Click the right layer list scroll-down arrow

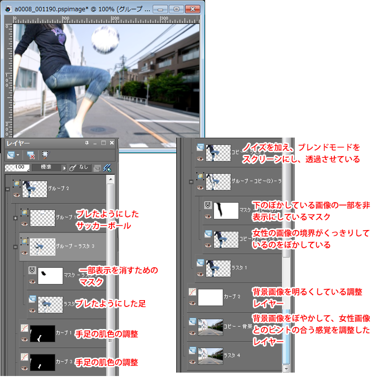286,368
